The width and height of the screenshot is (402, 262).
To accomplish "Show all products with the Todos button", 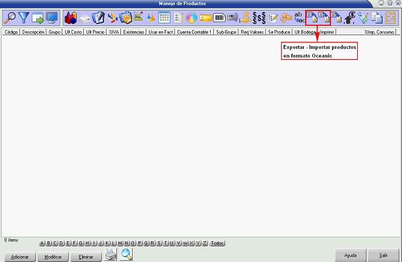I will pyautogui.click(x=218, y=243).
